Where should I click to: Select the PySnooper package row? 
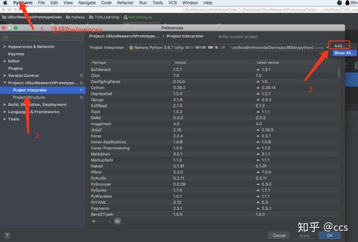tap(213, 184)
